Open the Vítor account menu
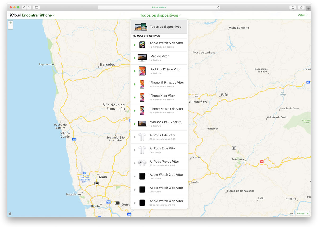 point(303,15)
